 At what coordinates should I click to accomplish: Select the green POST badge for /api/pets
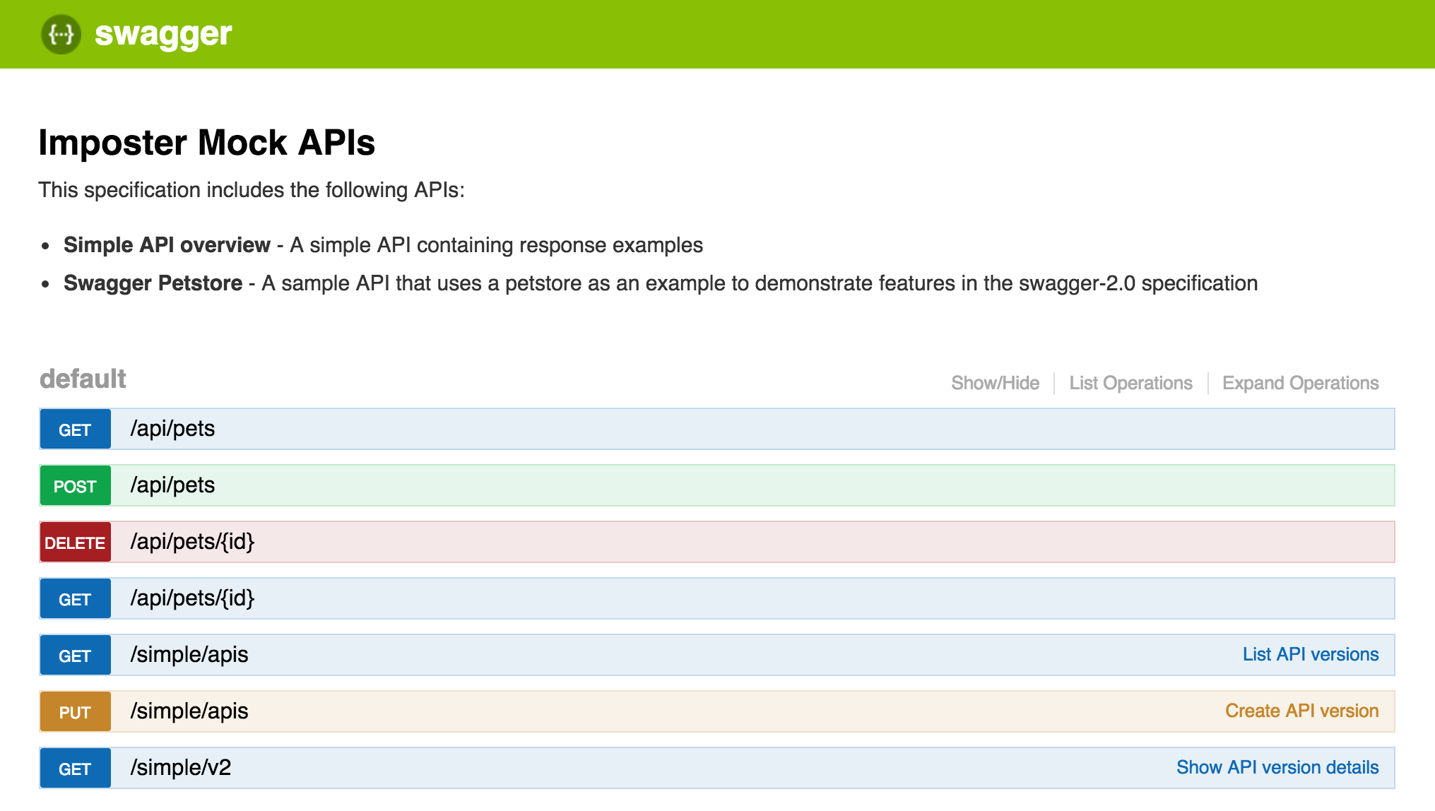pyautogui.click(x=75, y=485)
